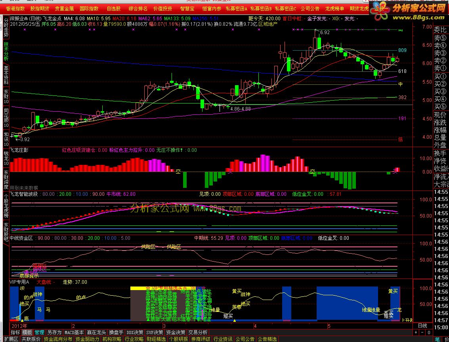Open 资金驱动力 bottom tab
Image resolution: width=449 pixels, height=342 pixels.
[x=87, y=339]
